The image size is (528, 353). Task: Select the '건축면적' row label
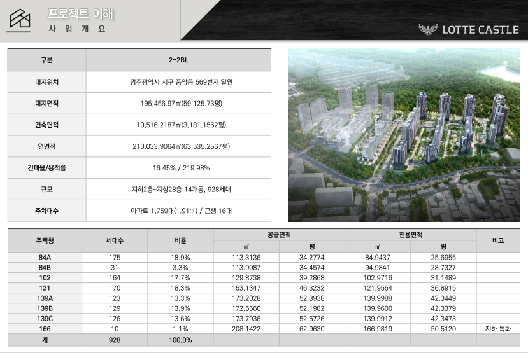46,125
